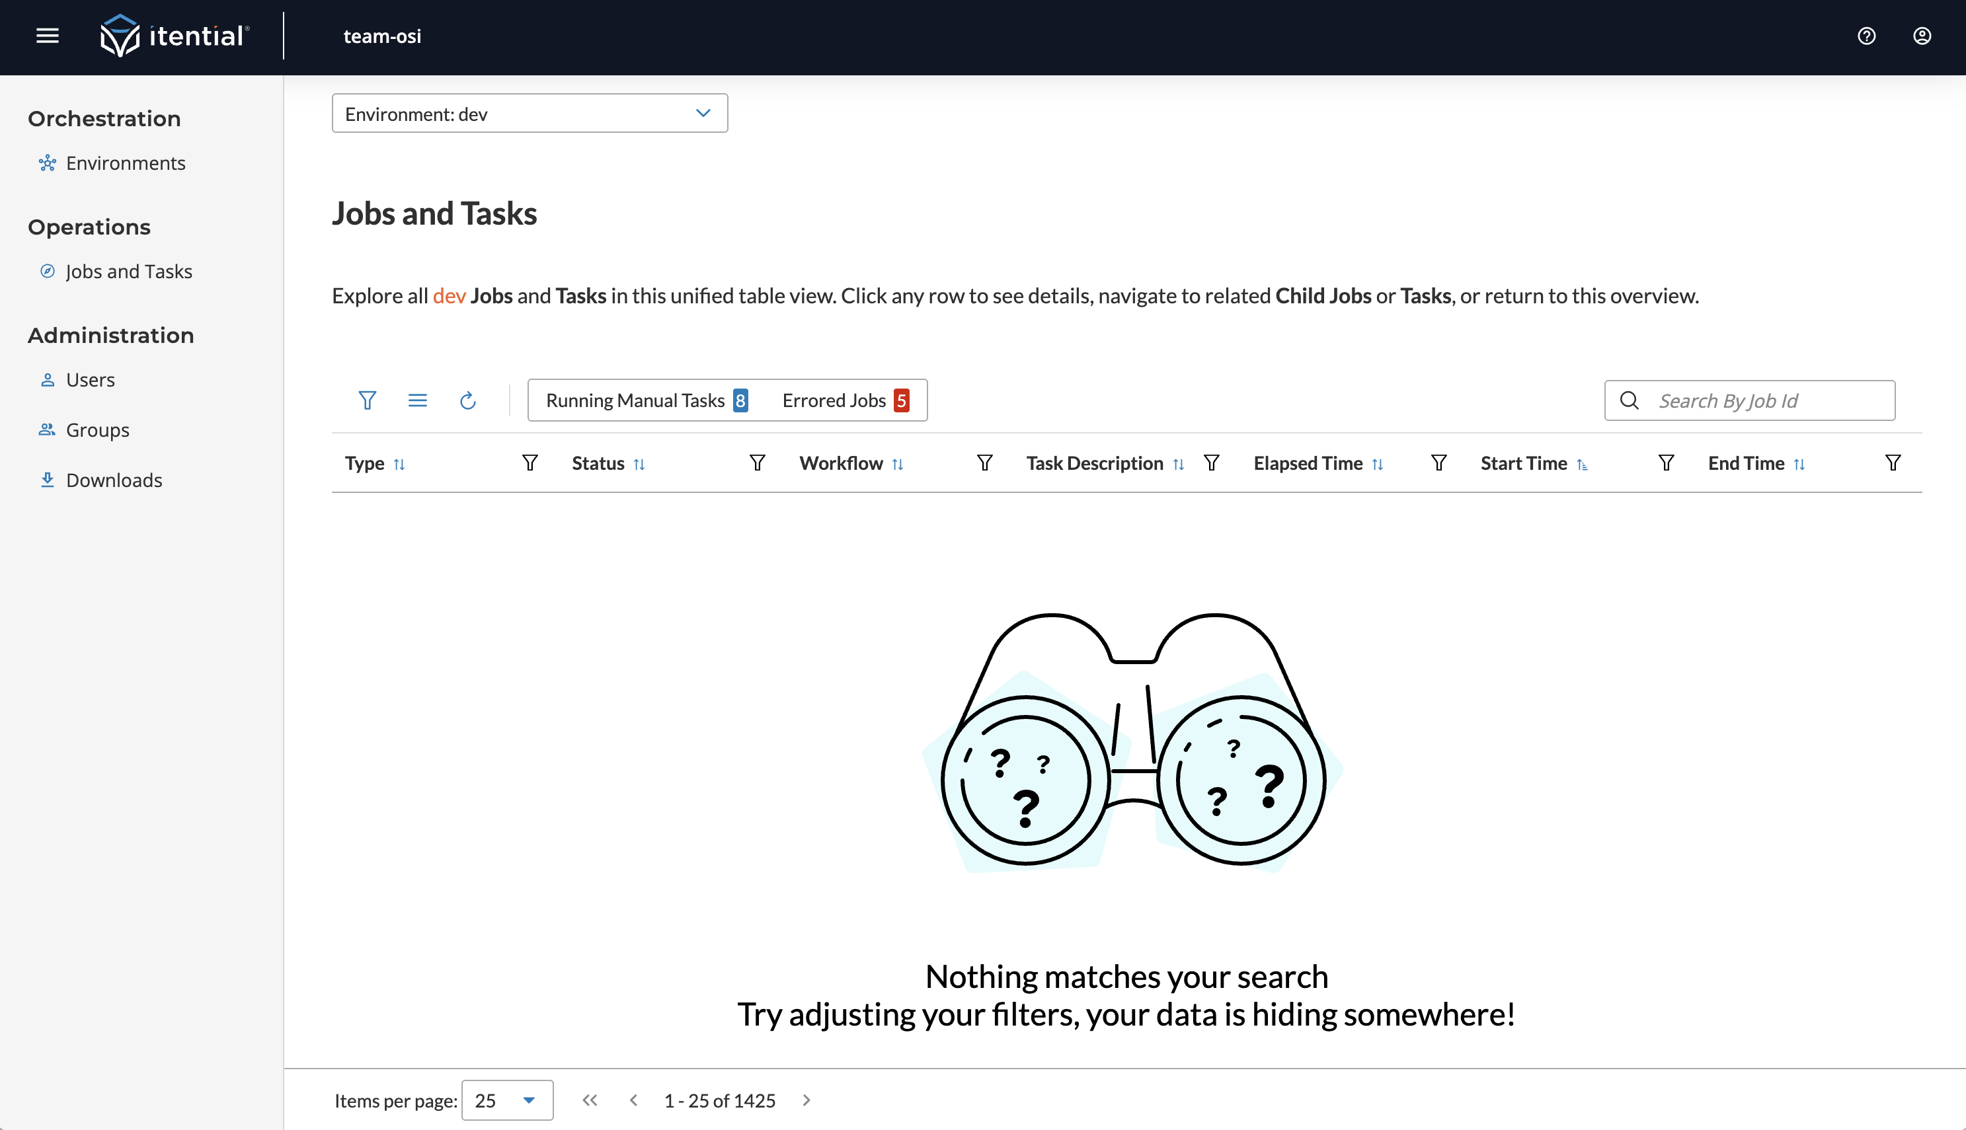1966x1130 pixels.
Task: Open the hamburger navigation menu
Action: [48, 36]
